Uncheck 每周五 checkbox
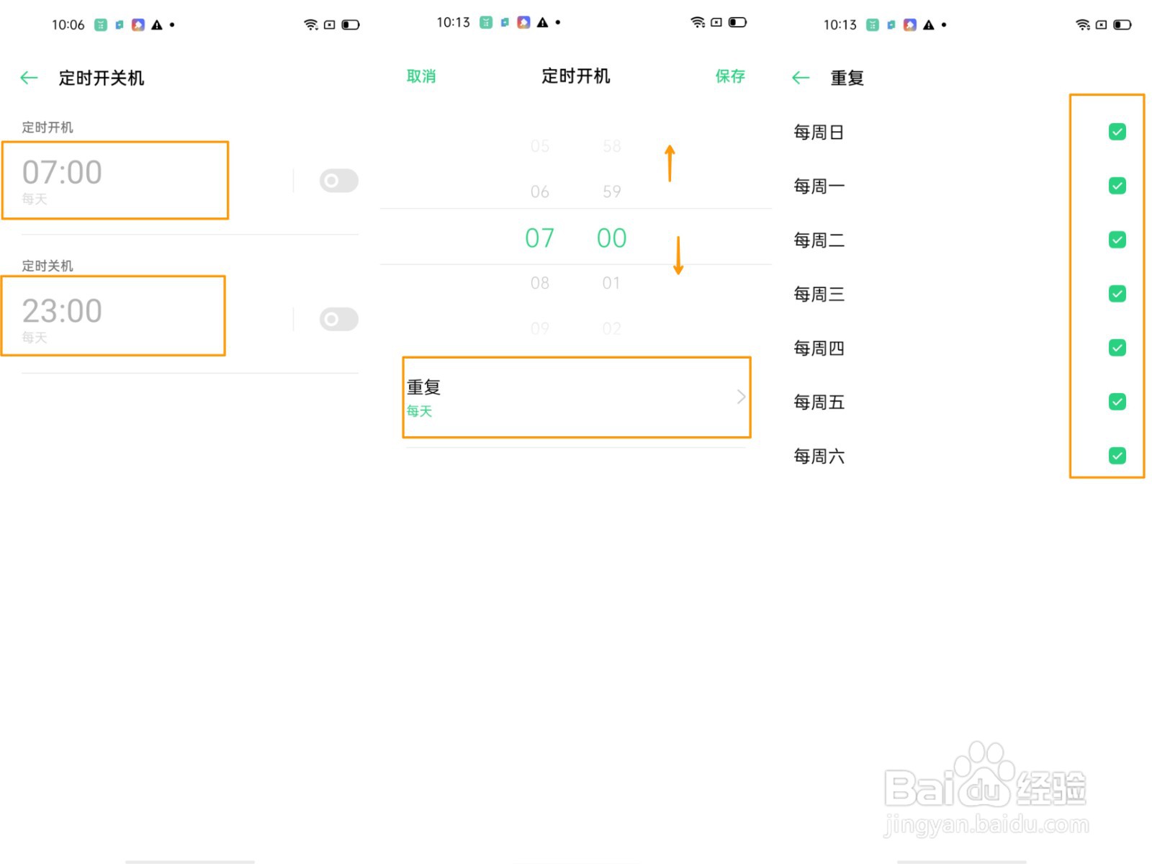 pos(1117,402)
